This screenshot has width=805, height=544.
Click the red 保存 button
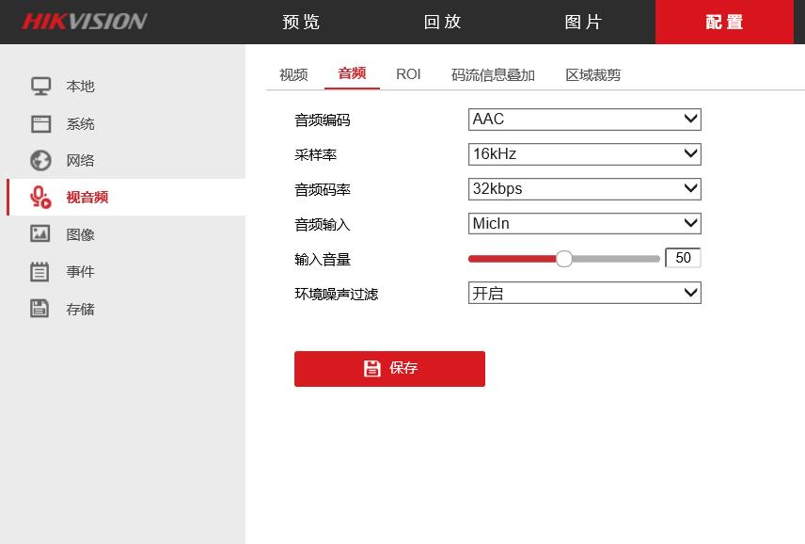(389, 369)
